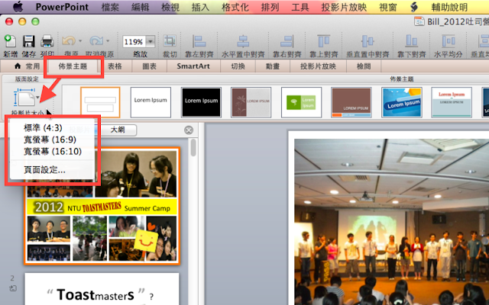
Task: Switch to the 常用 ribbon tab
Action: pos(27,66)
